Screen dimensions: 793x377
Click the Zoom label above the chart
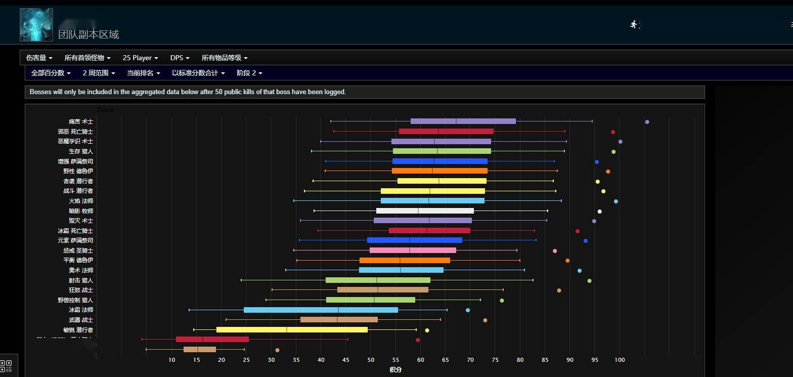[105, 110]
